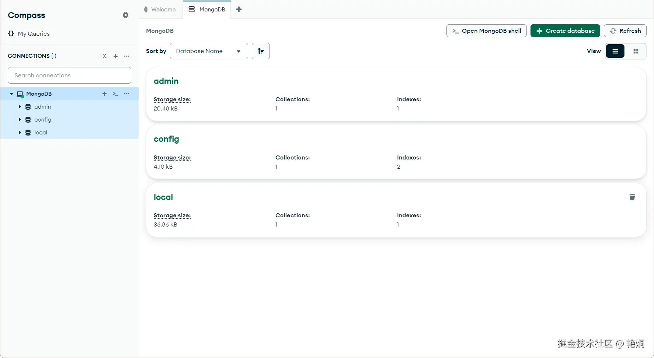The image size is (654, 358).
Task: Create database from MongoDB sidebar plus
Action: [x=105, y=94]
